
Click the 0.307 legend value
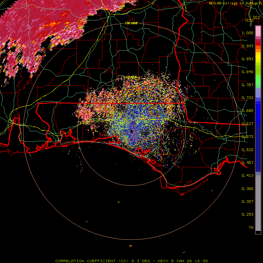click(x=248, y=202)
